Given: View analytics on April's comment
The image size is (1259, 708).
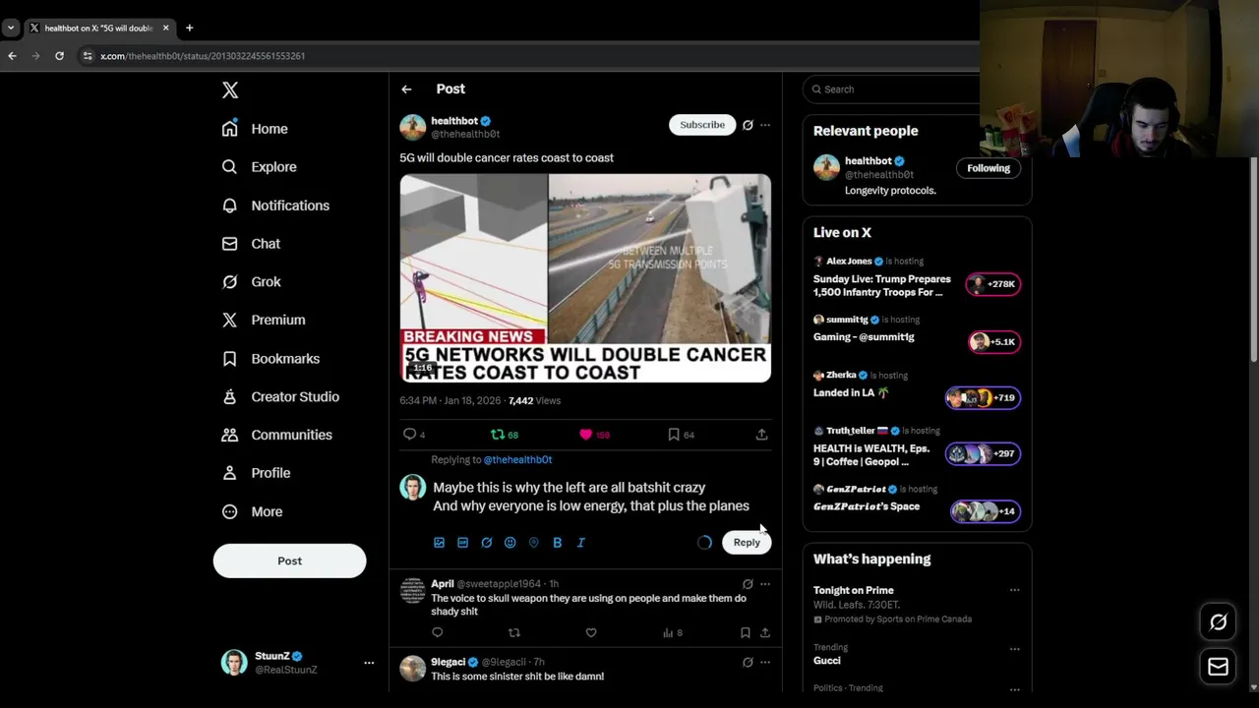Looking at the screenshot, I should [x=672, y=633].
